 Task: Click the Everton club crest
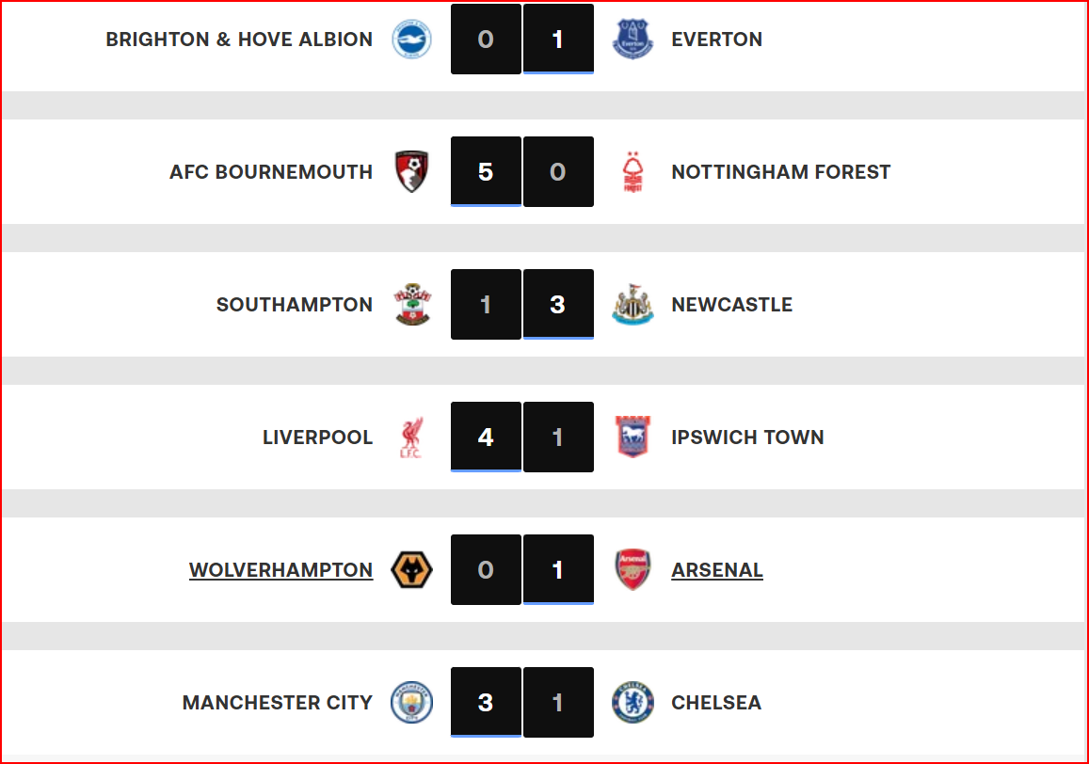(633, 40)
